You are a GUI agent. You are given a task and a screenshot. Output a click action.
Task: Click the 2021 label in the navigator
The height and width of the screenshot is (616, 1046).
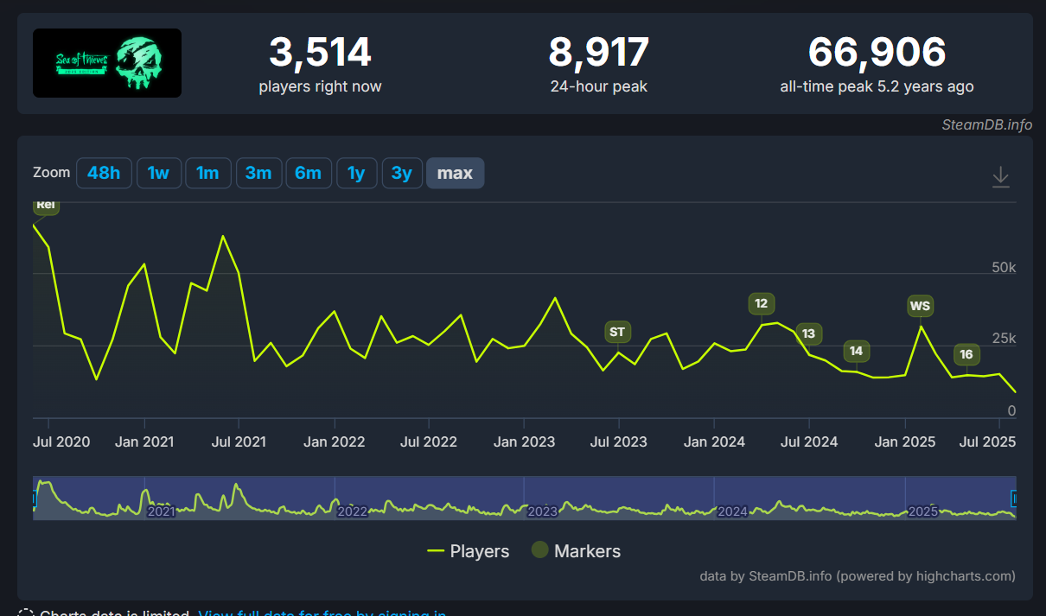pyautogui.click(x=162, y=511)
